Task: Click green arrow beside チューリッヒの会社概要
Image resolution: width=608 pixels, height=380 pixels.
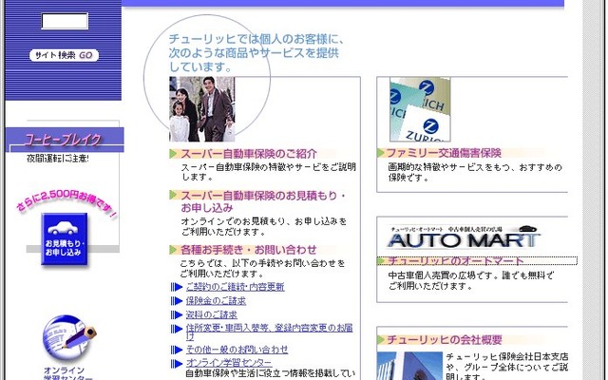Action: coord(381,340)
